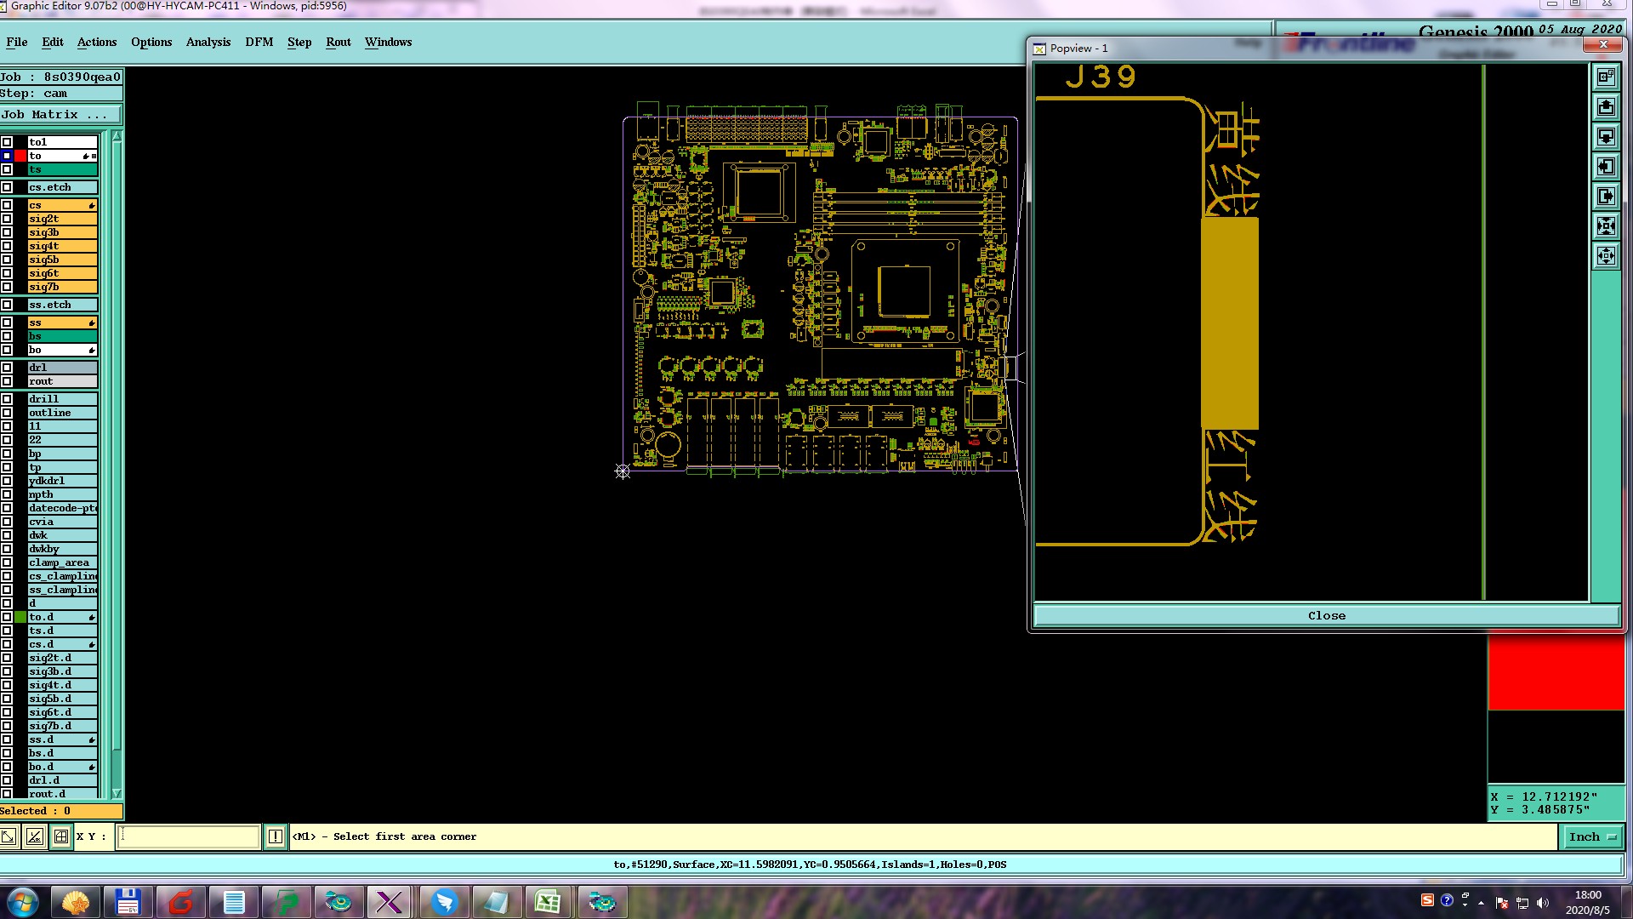Toggle the checkbox for the outline layer
1633x919 pixels.
point(7,413)
